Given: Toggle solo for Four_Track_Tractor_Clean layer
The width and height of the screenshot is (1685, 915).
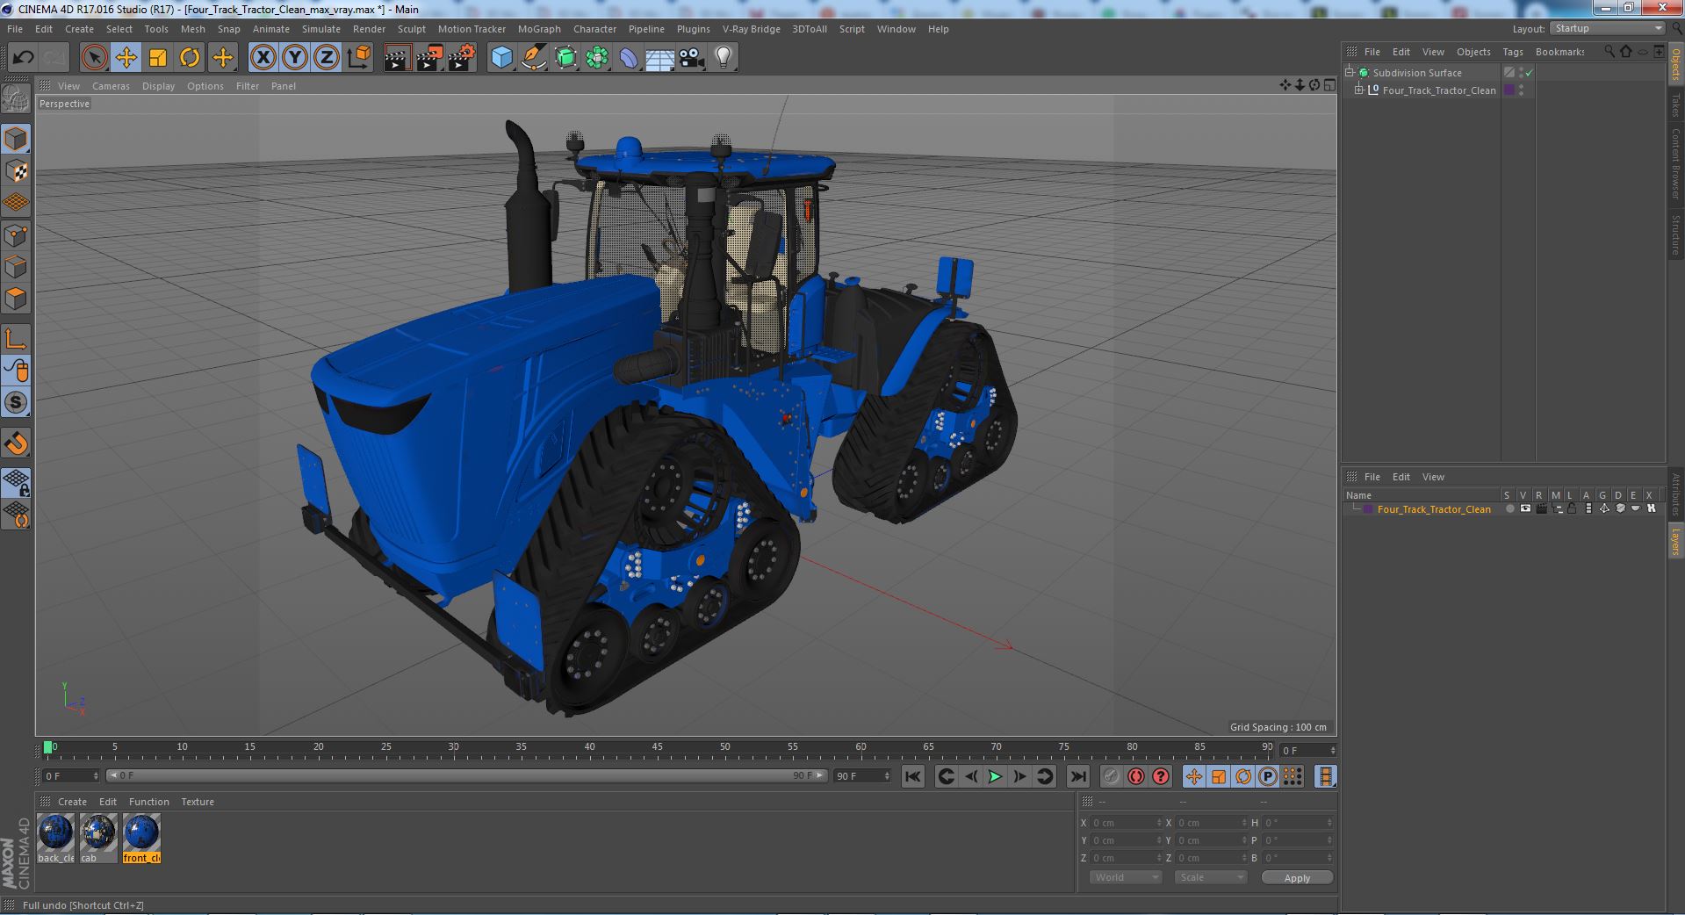Looking at the screenshot, I should pos(1509,509).
